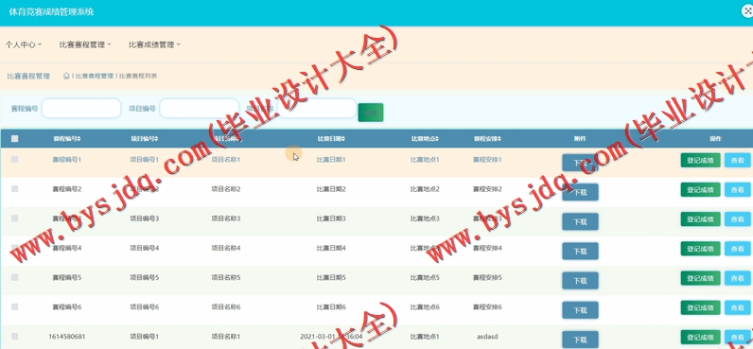Screen dimensions: 753x349
Task: Sort table by 比赛地点 column
Action: [x=425, y=139]
